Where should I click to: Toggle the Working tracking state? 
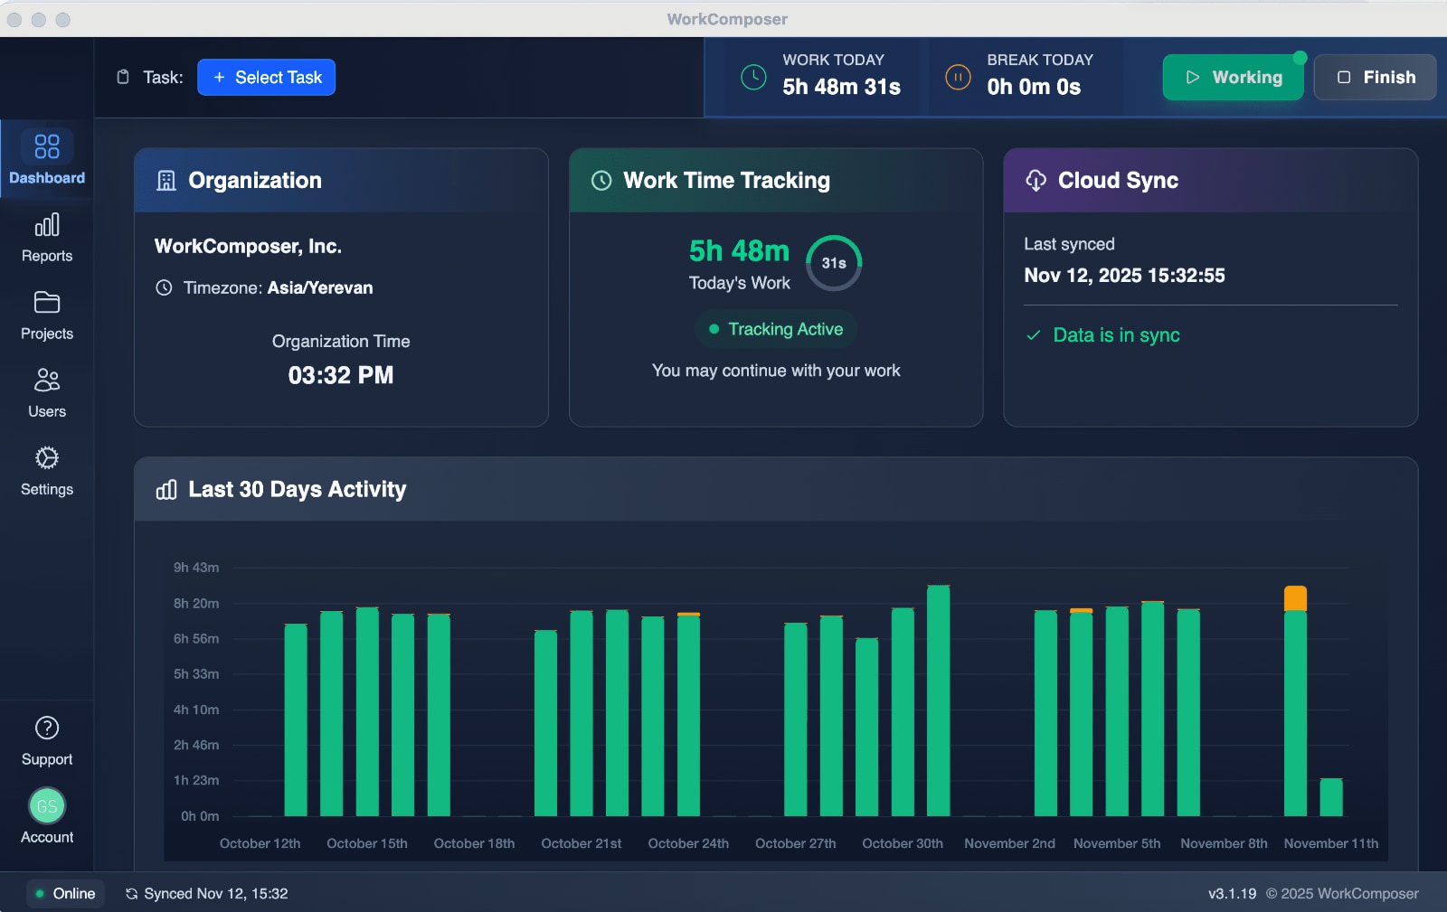coord(1233,77)
